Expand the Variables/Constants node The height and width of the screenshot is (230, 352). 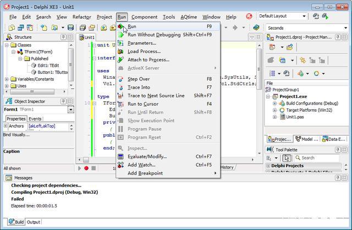pos(7,79)
